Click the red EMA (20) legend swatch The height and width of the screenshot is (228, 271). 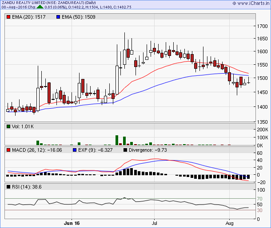coord(8,17)
